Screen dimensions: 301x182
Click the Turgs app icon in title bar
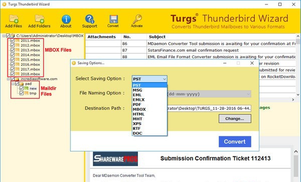(x=4, y=4)
